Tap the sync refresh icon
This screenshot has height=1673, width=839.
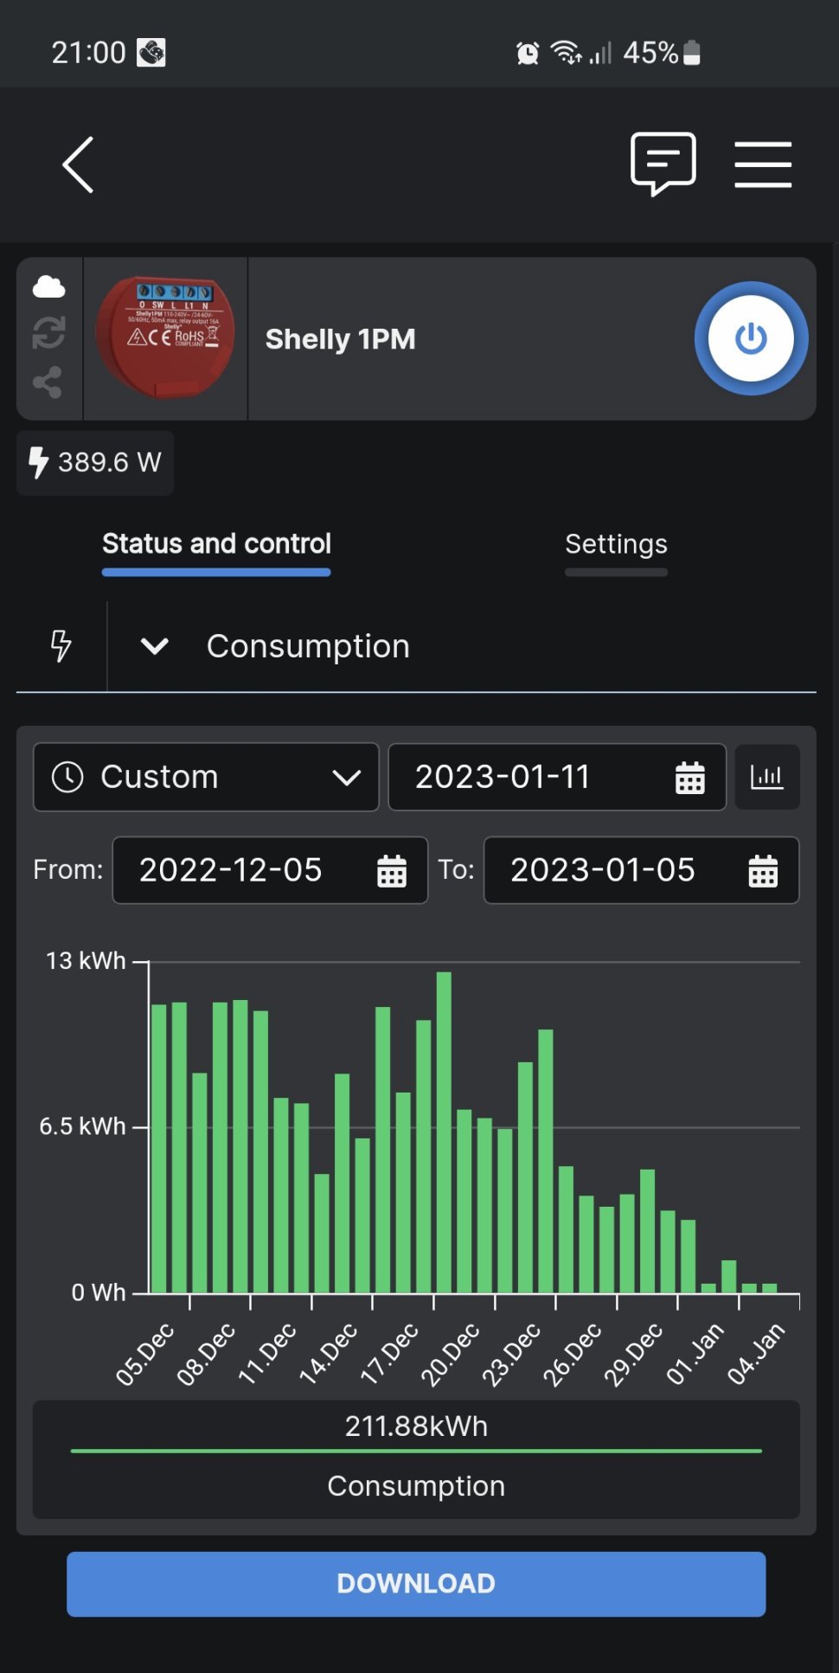(48, 333)
